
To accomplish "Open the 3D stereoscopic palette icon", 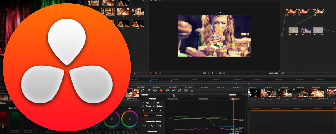I will point(186,91).
